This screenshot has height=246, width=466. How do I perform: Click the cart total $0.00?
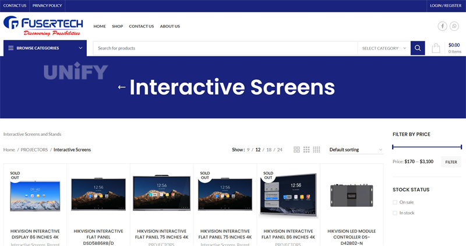(x=454, y=45)
